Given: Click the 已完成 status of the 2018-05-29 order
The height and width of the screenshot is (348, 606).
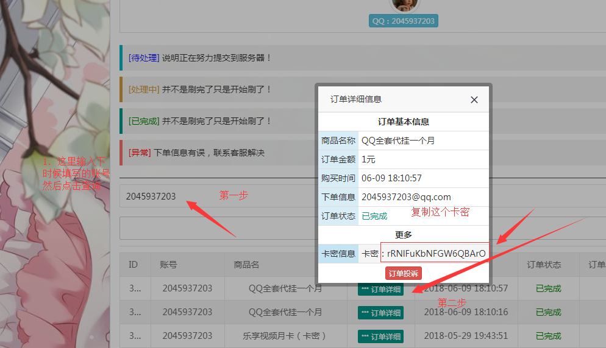Looking at the screenshot, I should pyautogui.click(x=549, y=336).
